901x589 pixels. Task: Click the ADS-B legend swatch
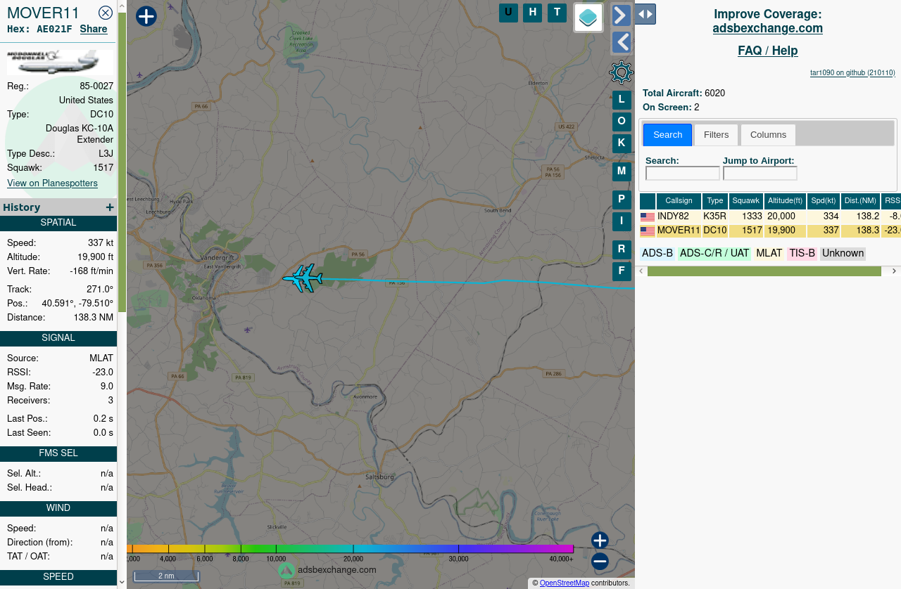coord(657,254)
